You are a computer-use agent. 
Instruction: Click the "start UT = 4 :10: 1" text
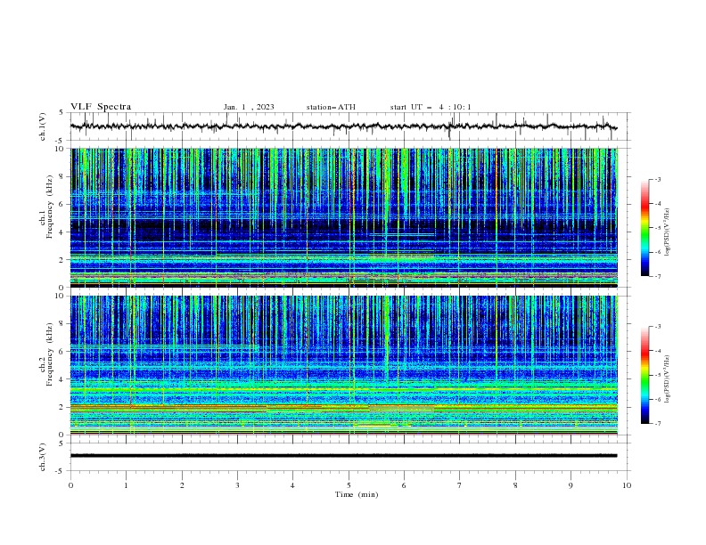pos(430,107)
